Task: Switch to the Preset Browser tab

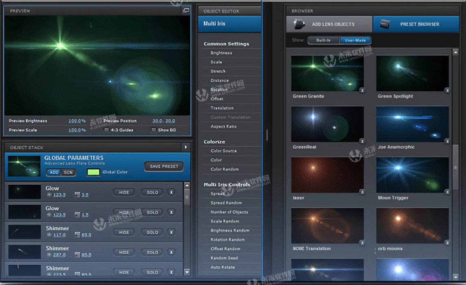Action: pyautogui.click(x=416, y=24)
